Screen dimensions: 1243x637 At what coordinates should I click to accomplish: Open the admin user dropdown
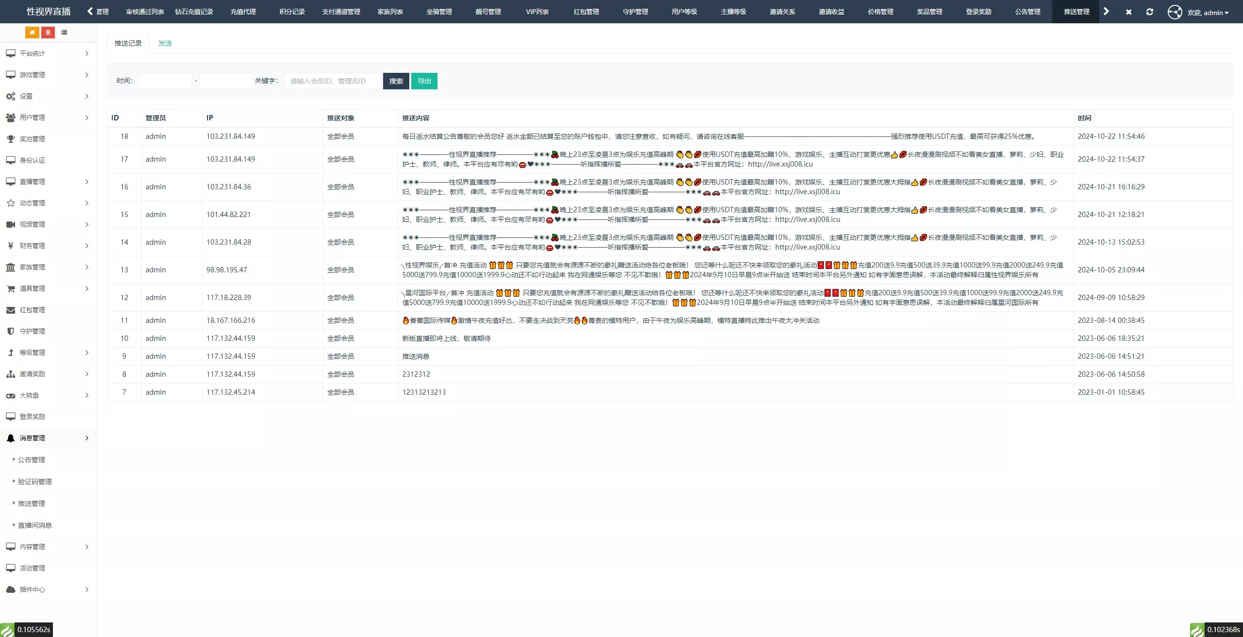click(1207, 12)
